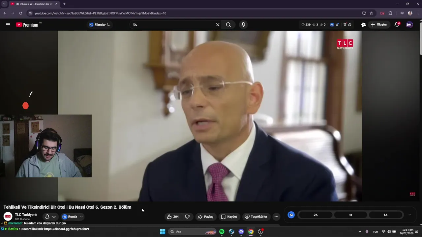Screen dimensions: 422x237
Task: Bookmark page with the star icon
Action: coord(371,13)
